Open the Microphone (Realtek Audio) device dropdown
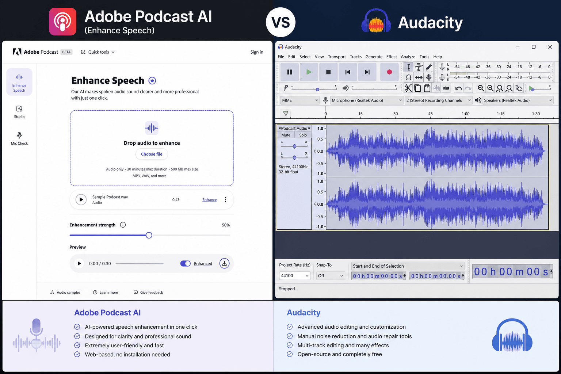 click(x=367, y=100)
